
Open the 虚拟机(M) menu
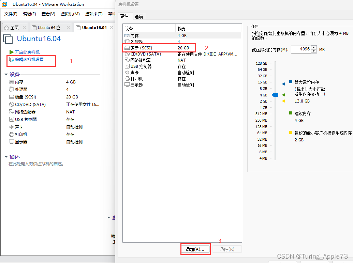[70, 14]
